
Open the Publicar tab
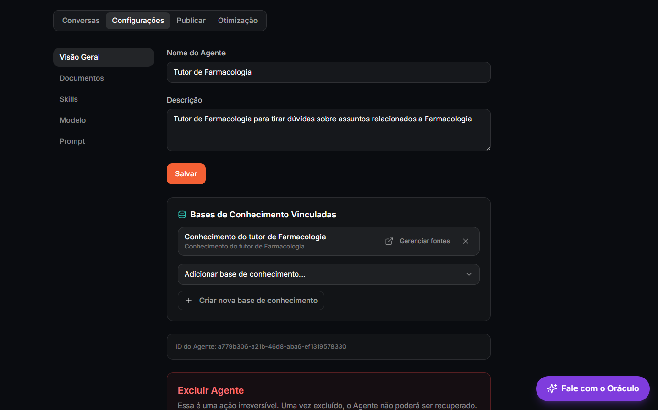click(191, 21)
